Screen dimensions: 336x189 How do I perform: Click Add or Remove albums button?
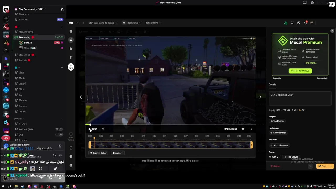pos(279,145)
